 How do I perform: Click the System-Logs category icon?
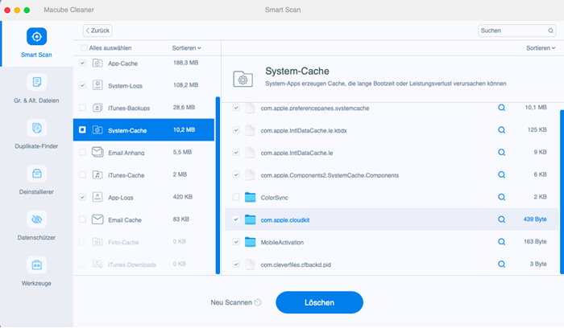(x=97, y=85)
